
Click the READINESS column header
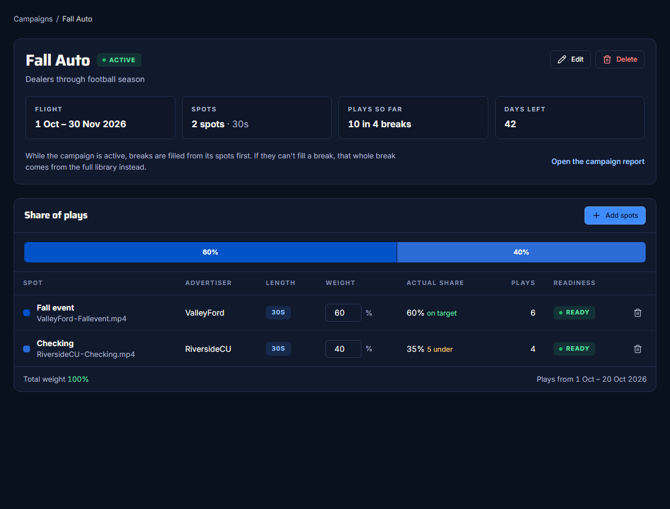pyautogui.click(x=574, y=283)
